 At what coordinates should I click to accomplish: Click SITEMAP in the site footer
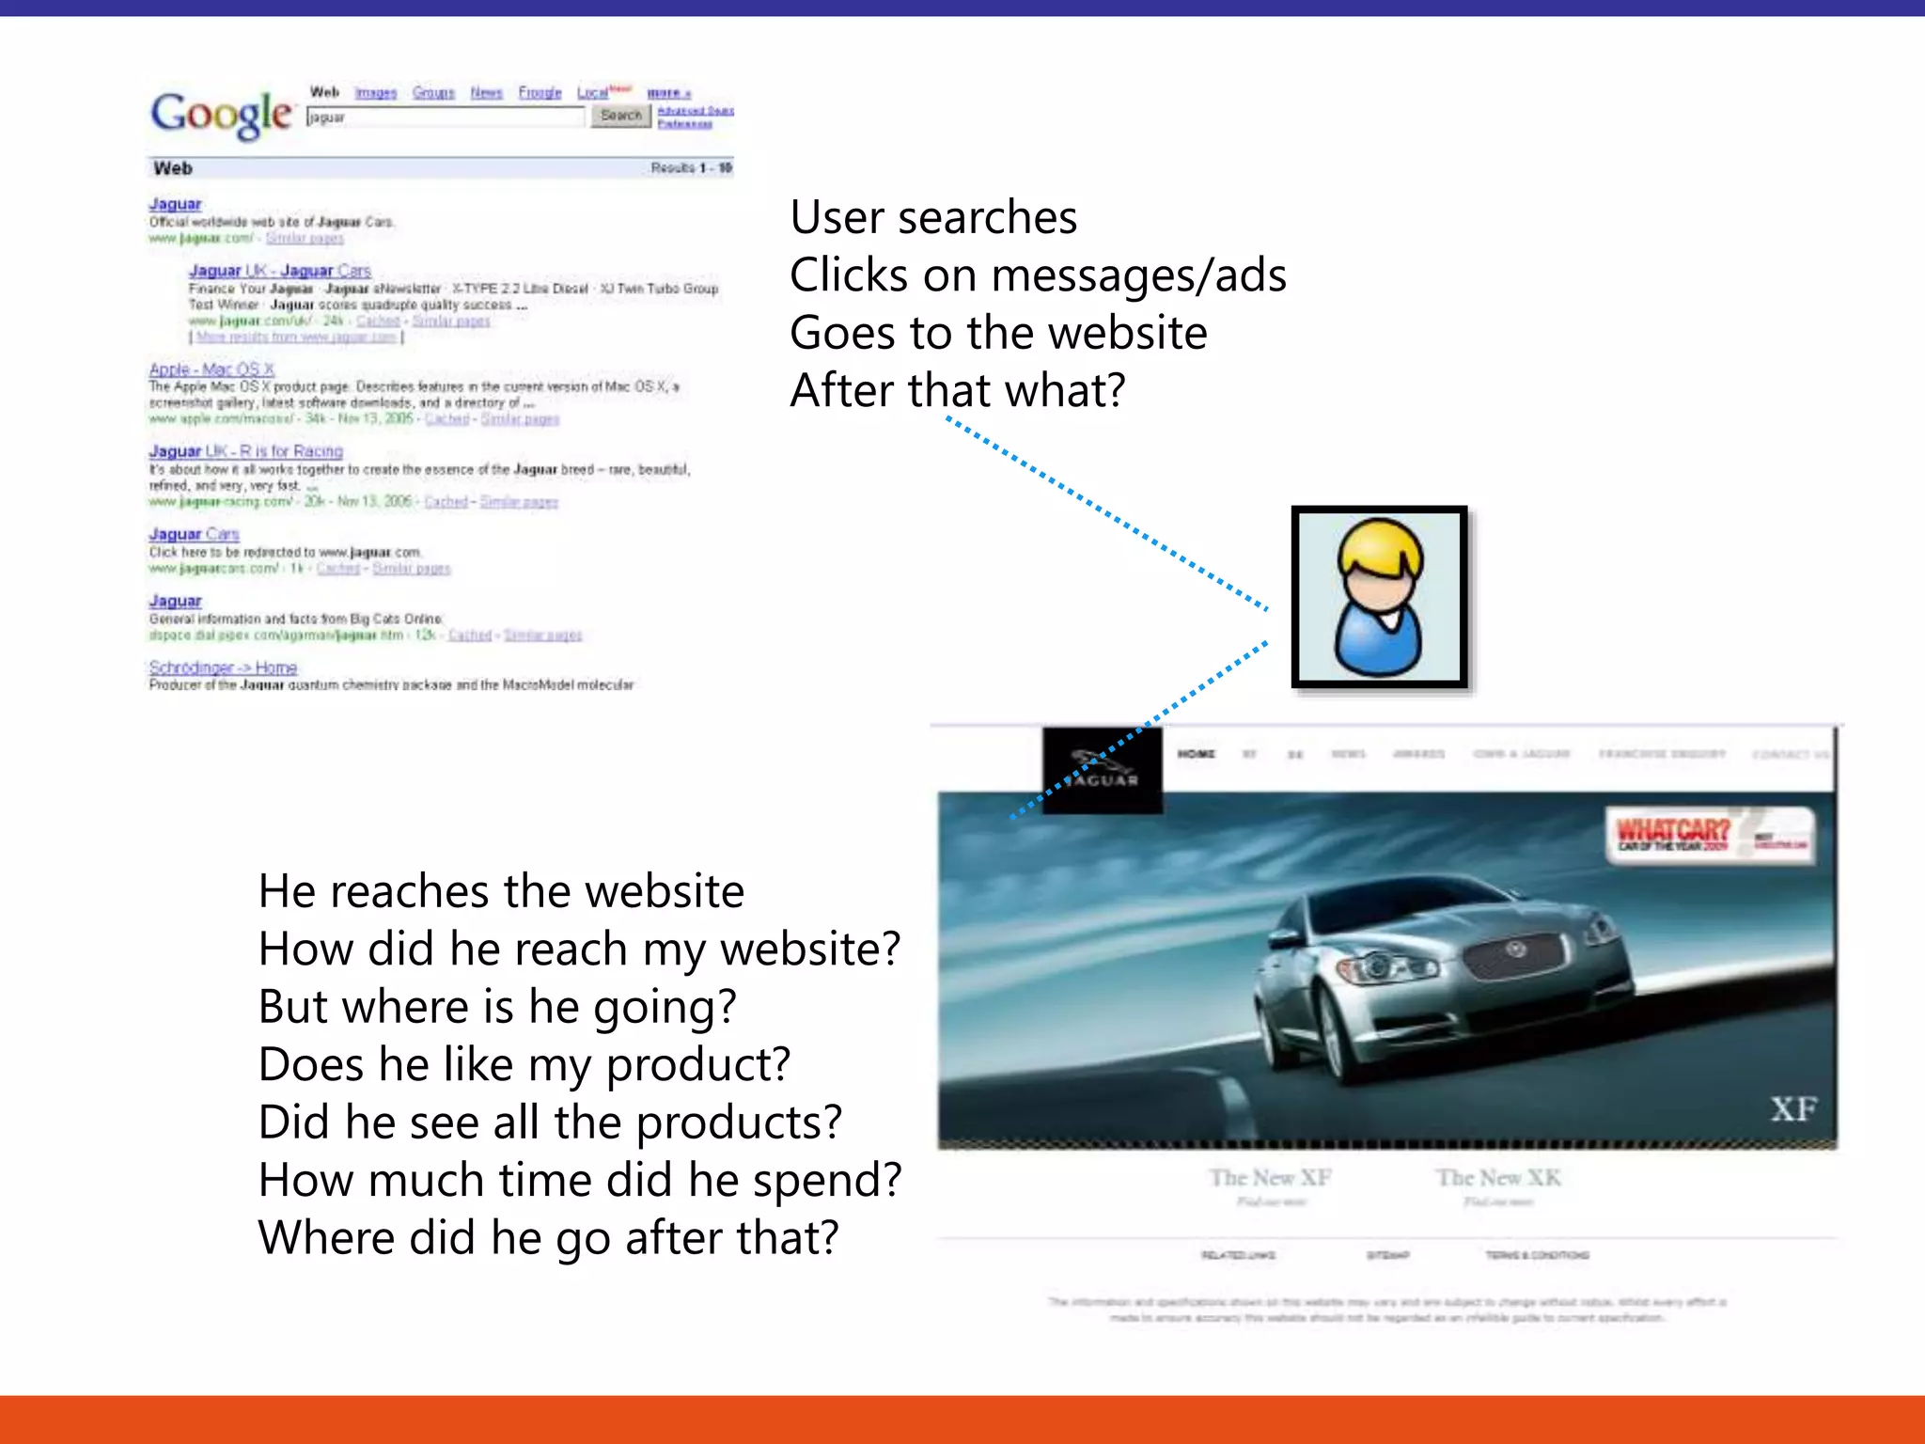(x=1387, y=1255)
